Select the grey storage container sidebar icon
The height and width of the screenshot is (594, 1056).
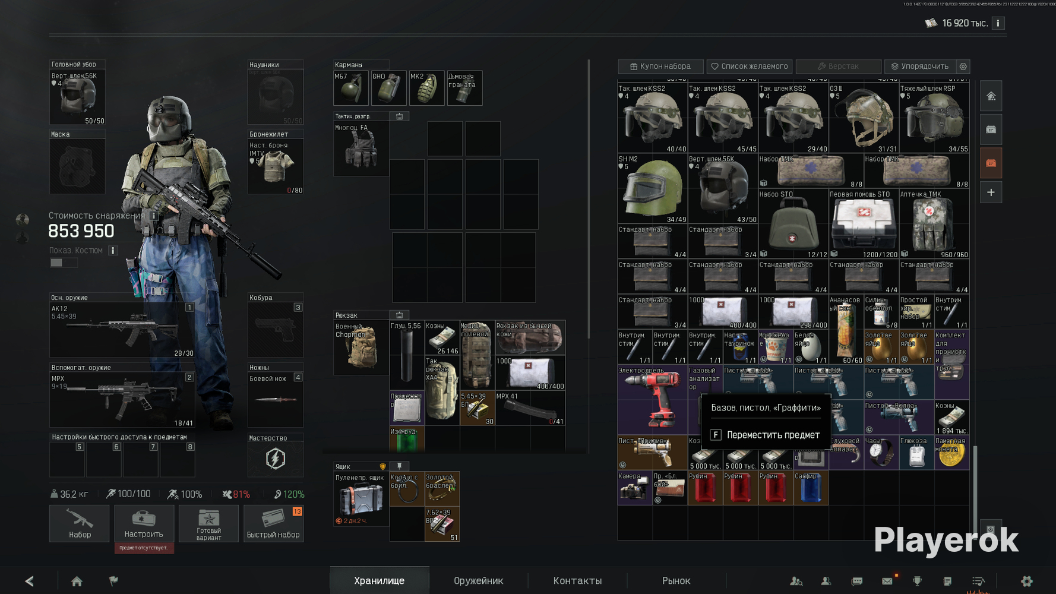pos(991,129)
